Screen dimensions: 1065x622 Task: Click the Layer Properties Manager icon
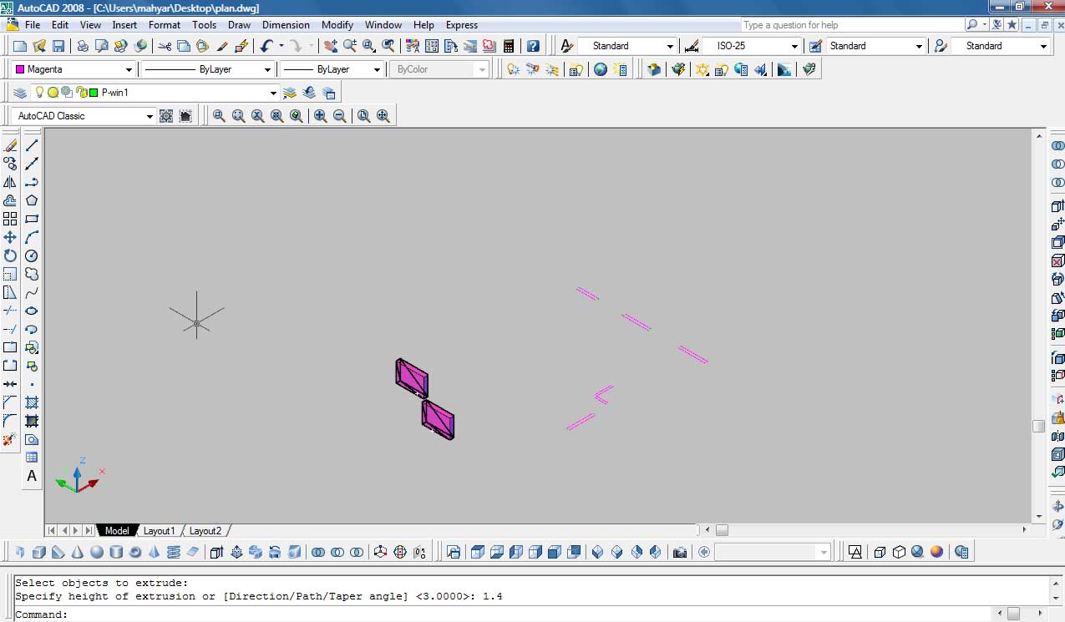[x=20, y=93]
